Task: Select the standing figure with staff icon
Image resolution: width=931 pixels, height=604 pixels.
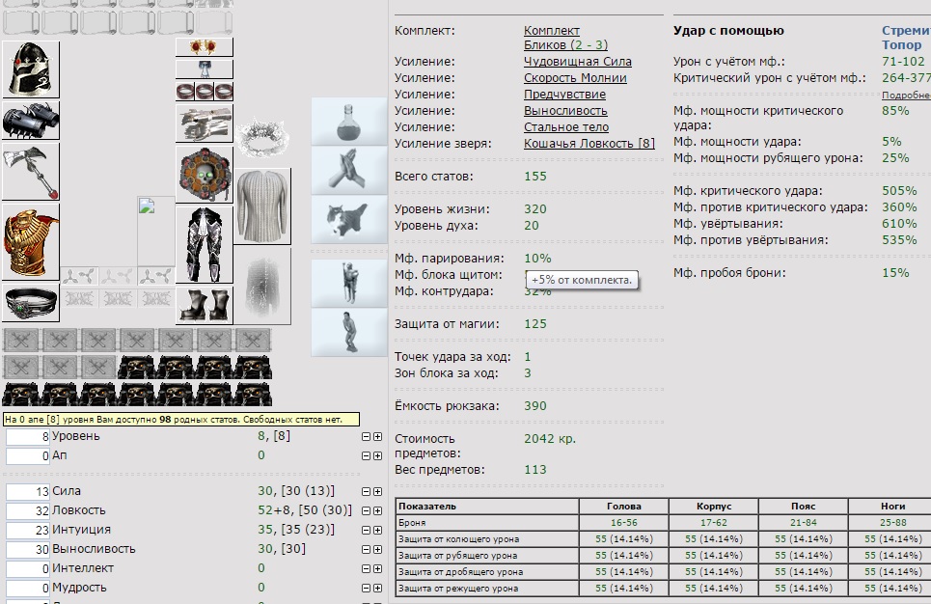Action: [x=349, y=284]
